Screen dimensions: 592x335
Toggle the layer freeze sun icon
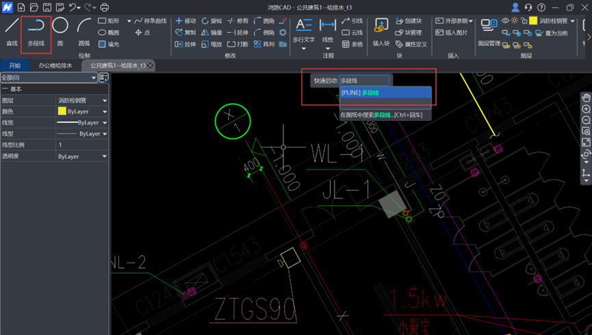point(515,21)
